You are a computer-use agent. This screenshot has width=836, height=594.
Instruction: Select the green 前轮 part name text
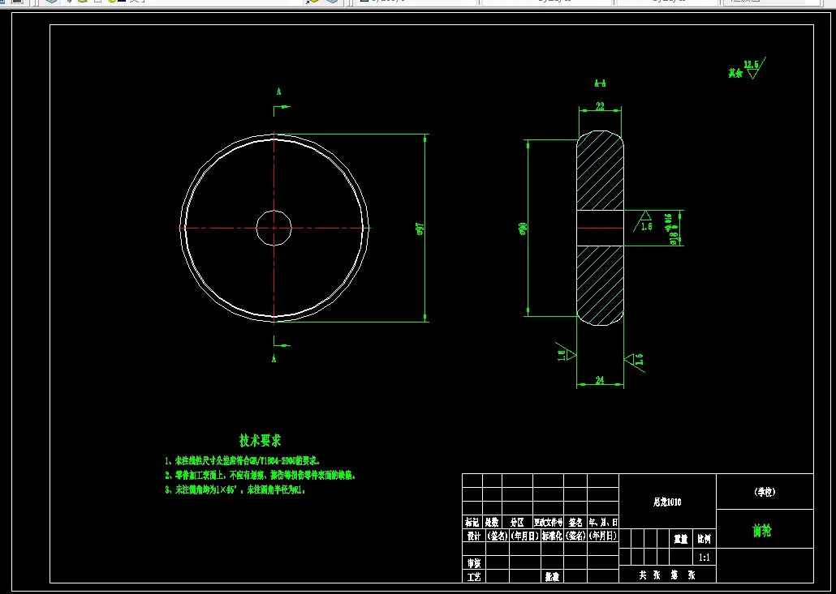762,531
